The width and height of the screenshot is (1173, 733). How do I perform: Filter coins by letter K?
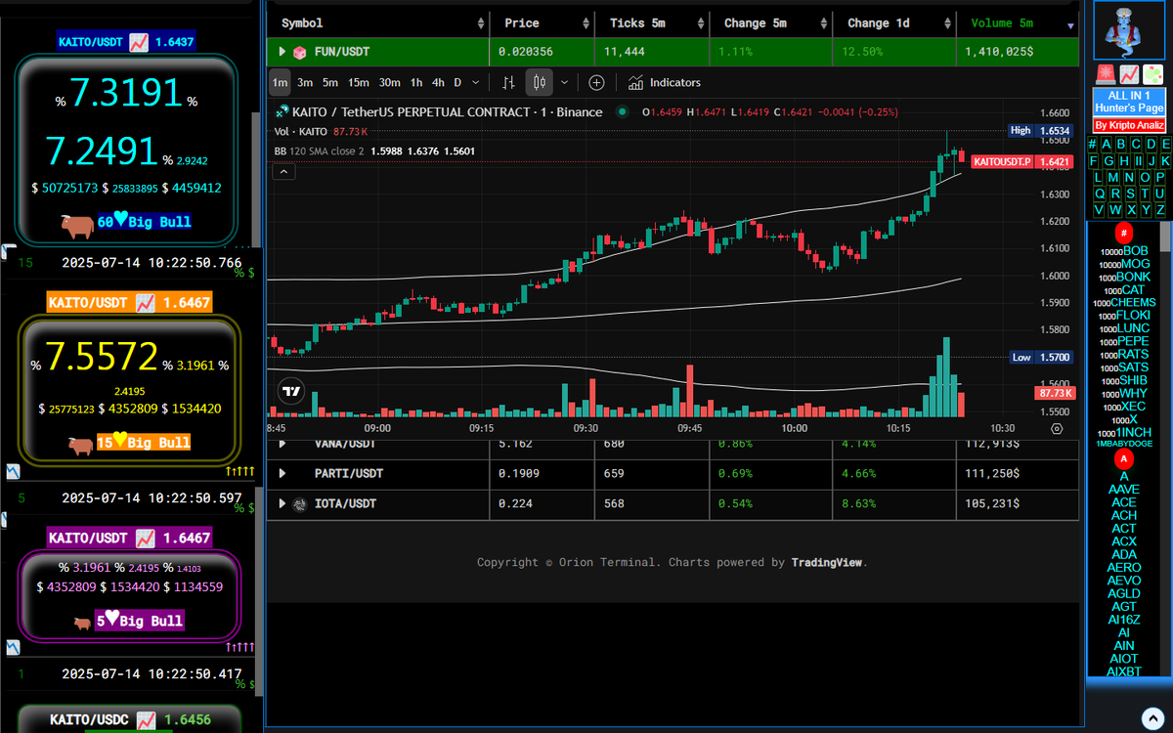pyautogui.click(x=1165, y=160)
